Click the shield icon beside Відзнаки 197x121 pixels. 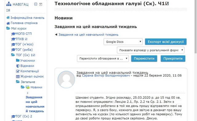pos(18,66)
